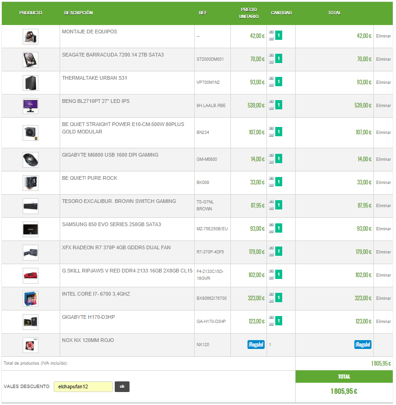
Task: Increase quantity of Be Quiet Straight Power
Action: (x=271, y=128)
